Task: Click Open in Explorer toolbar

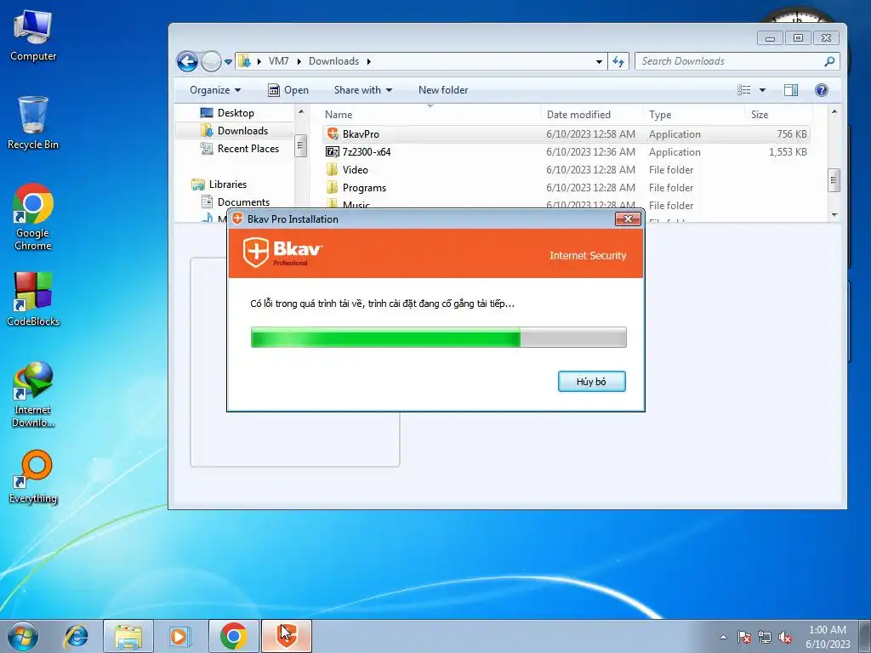Action: (288, 90)
